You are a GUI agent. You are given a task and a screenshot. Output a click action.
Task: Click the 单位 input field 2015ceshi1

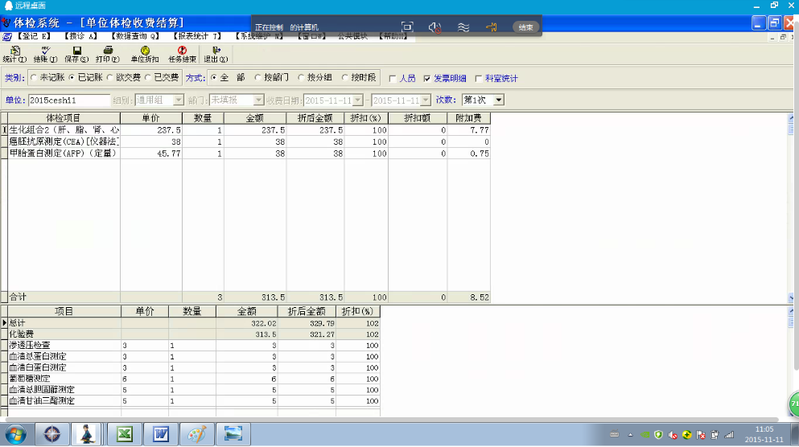[68, 100]
